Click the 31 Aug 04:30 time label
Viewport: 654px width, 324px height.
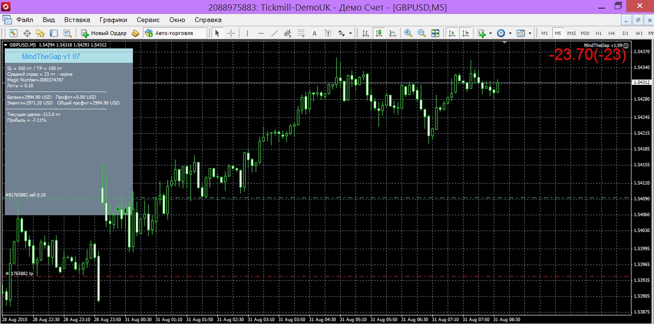click(x=323, y=319)
